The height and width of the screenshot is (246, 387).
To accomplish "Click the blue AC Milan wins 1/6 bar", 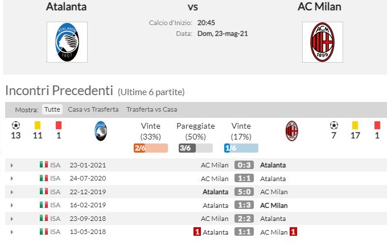I will coord(241,148).
